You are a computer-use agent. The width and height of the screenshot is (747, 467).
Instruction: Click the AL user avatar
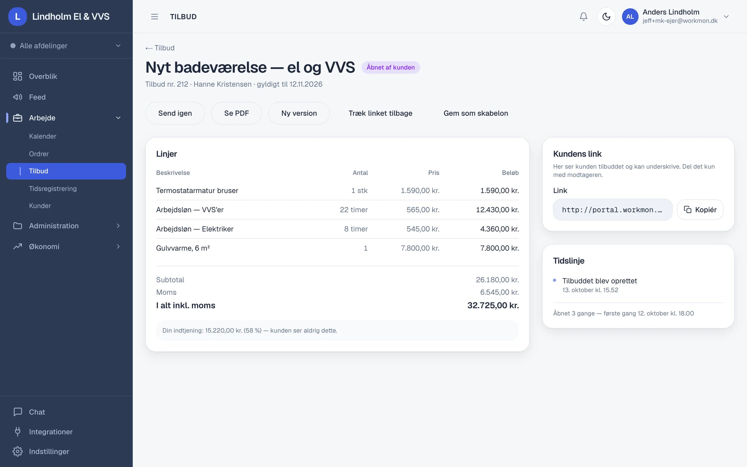point(630,17)
